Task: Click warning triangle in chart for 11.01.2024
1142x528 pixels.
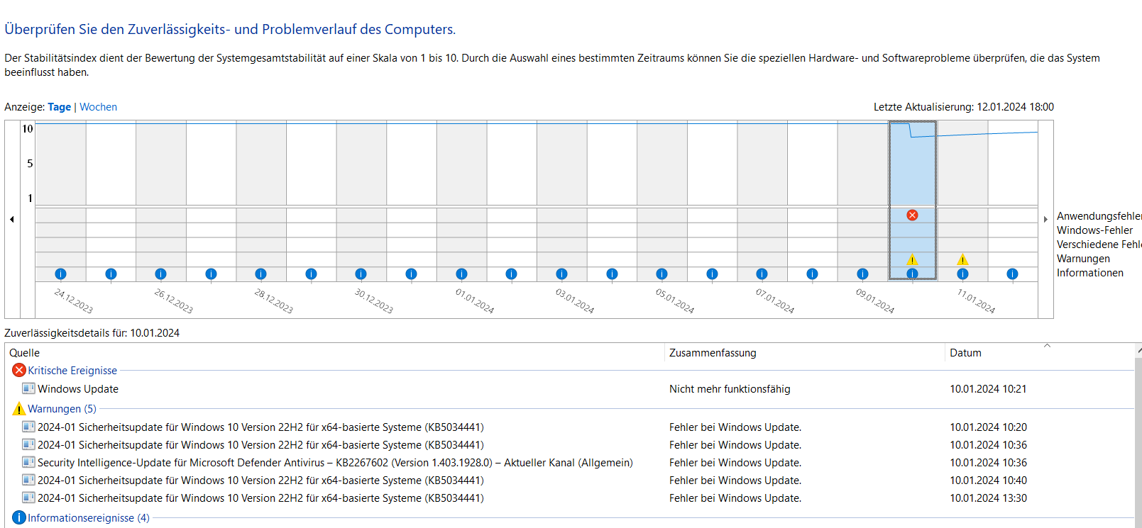Action: [x=962, y=259]
